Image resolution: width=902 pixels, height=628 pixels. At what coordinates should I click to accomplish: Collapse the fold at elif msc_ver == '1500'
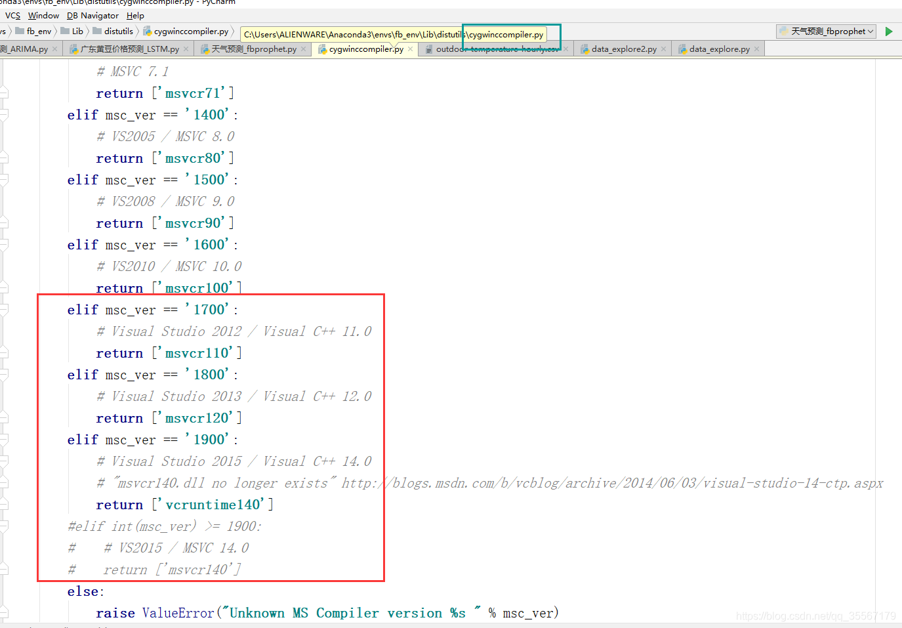(x=4, y=180)
